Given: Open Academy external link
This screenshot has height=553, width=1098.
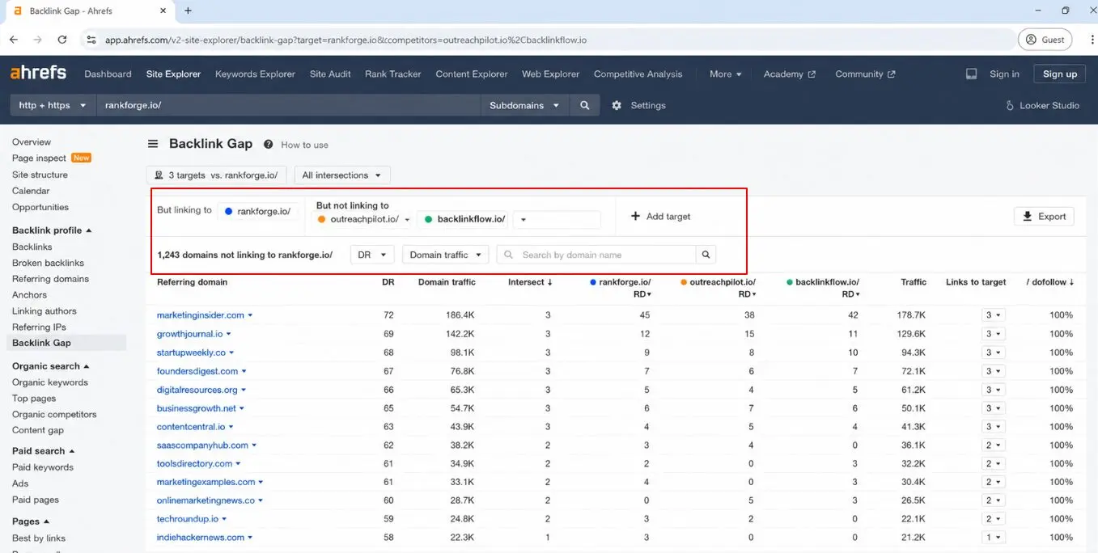Looking at the screenshot, I should tap(789, 74).
